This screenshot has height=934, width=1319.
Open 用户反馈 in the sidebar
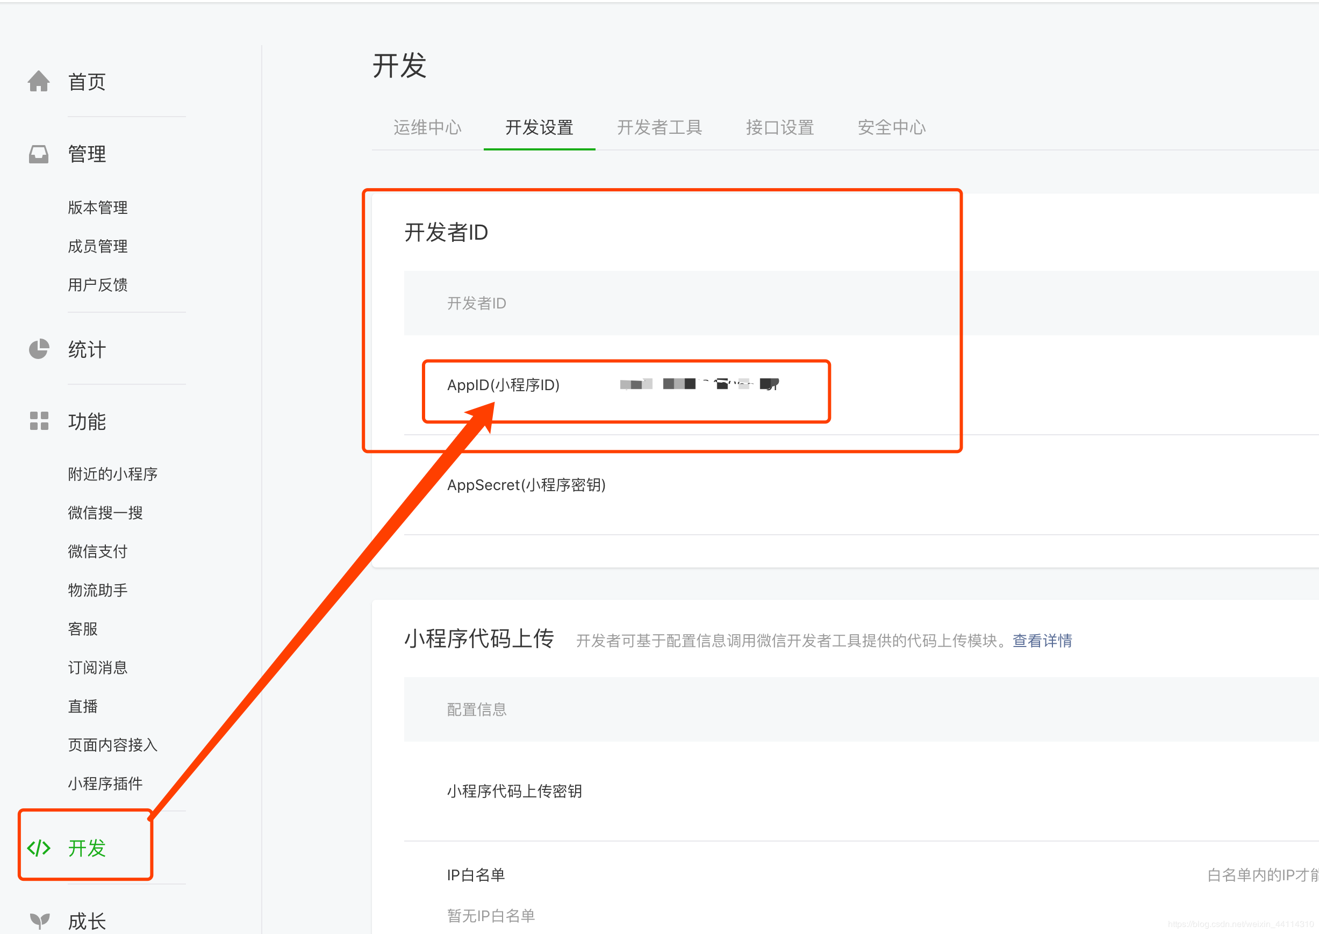pos(98,285)
